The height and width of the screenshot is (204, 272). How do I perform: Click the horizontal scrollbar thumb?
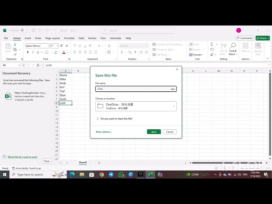pyautogui.click(x=227, y=163)
